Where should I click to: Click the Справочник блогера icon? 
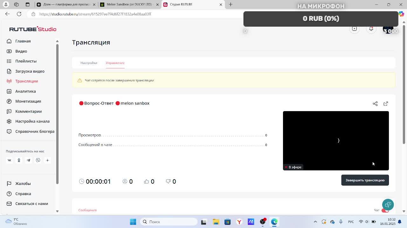coord(9,131)
